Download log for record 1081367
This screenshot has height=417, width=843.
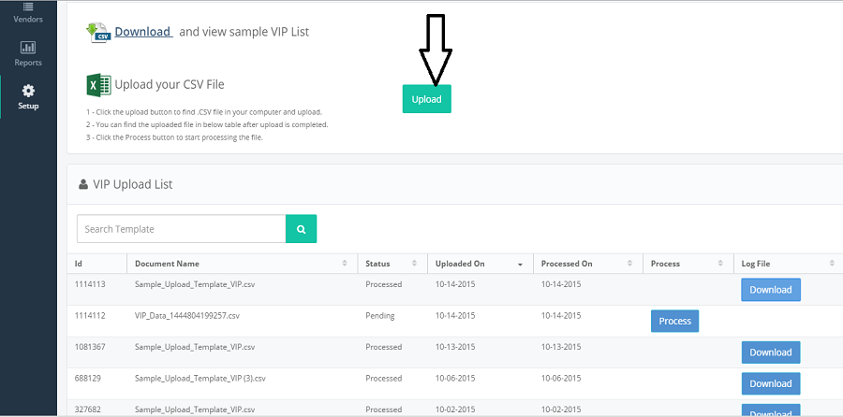click(771, 352)
